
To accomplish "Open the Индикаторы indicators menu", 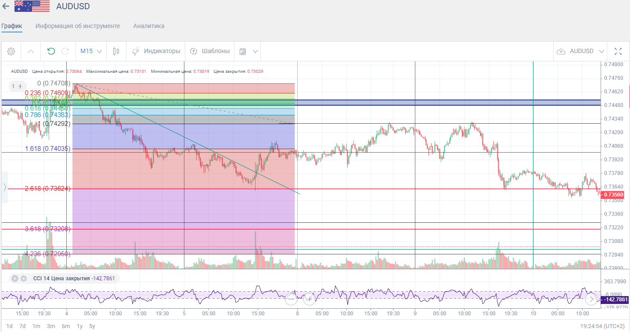I will [156, 51].
